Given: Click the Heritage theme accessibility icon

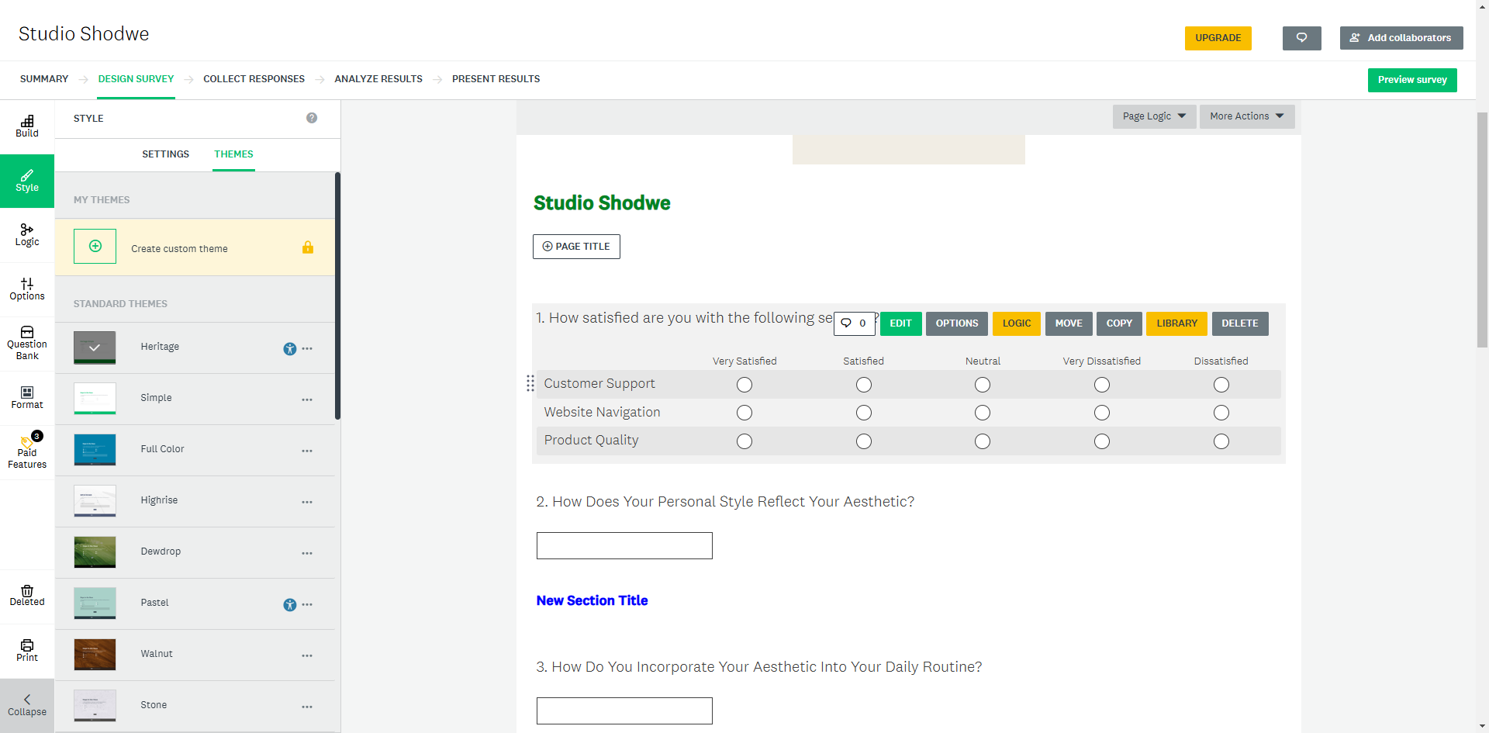Looking at the screenshot, I should 290,349.
